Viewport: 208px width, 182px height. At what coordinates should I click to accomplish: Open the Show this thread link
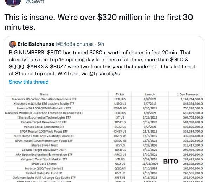click(x=29, y=82)
